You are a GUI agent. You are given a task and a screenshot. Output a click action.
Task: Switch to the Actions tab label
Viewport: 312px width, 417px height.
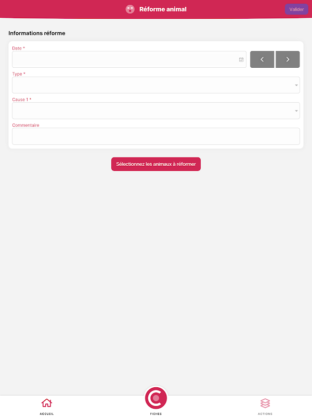pyautogui.click(x=265, y=414)
